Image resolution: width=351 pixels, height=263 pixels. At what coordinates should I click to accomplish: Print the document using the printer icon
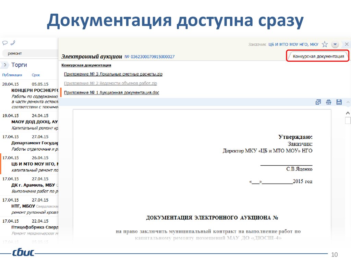(329, 102)
